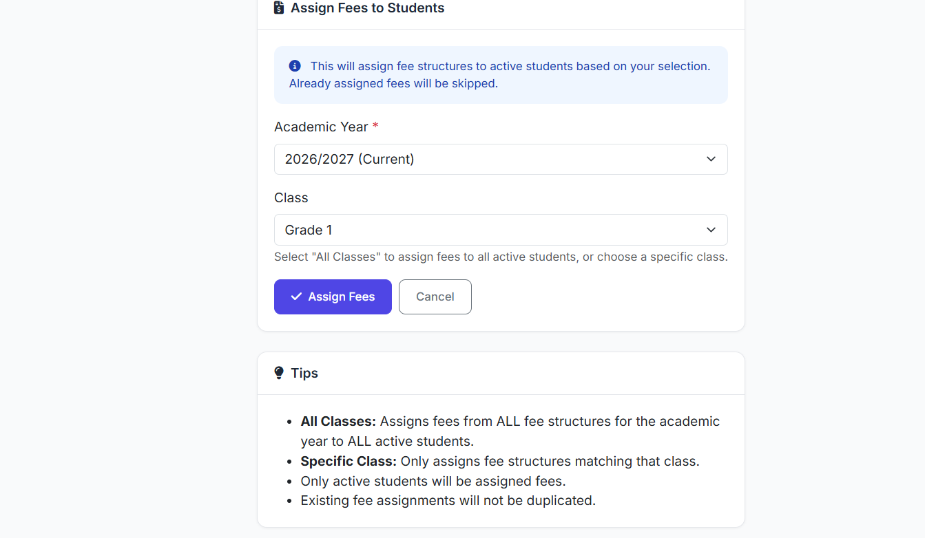Viewport: 925px width, 538px height.
Task: Click the Academic Year dropdown chevron arrow
Action: click(x=711, y=159)
